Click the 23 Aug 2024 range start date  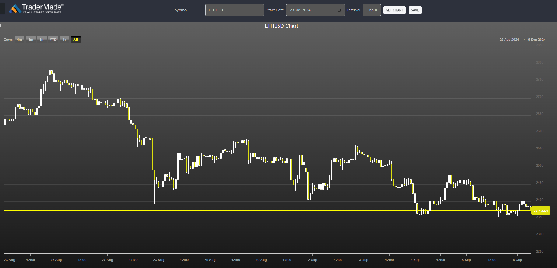pyautogui.click(x=509, y=40)
